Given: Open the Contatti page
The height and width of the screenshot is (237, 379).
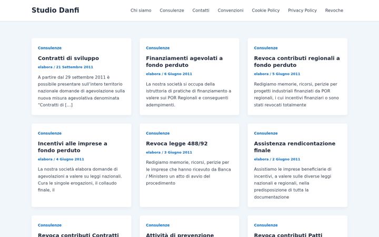Looking at the screenshot, I should tap(201, 11).
